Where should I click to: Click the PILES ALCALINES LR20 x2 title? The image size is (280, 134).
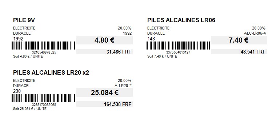coord(51,72)
